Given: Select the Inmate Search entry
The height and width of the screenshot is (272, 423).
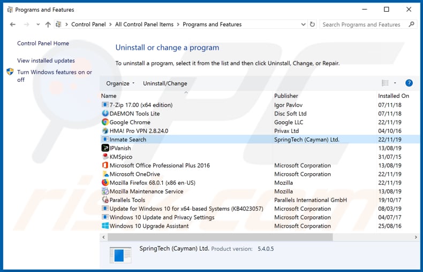Looking at the screenshot, I should point(260,139).
